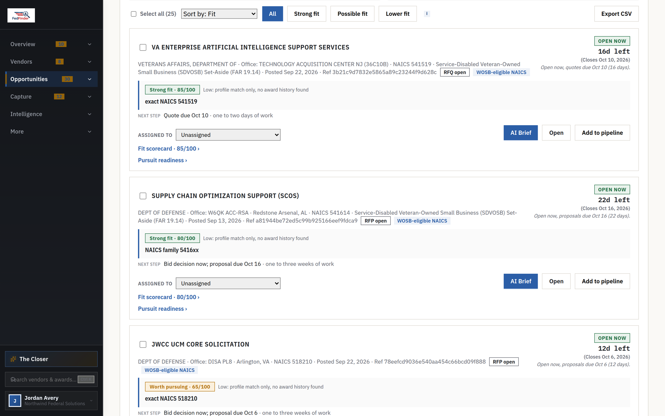The image size is (665, 416).
Task: Click Export CSV button
Action: point(616,14)
